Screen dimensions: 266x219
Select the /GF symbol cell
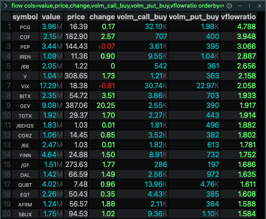[x=25, y=164]
